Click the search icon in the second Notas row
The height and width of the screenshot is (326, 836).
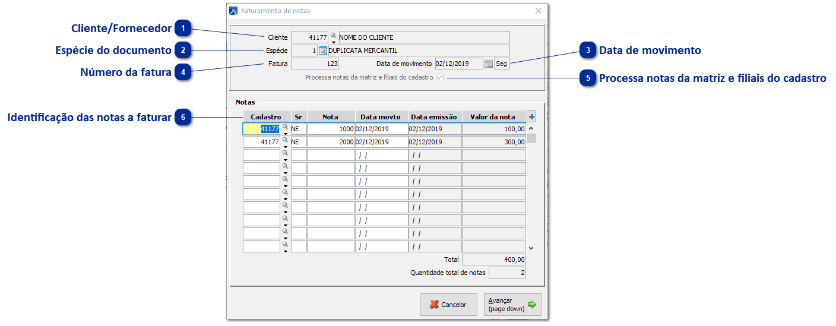285,140
